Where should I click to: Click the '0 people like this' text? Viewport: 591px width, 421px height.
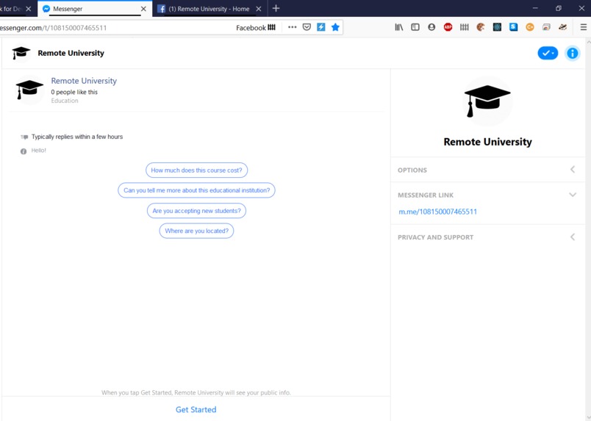click(x=74, y=92)
